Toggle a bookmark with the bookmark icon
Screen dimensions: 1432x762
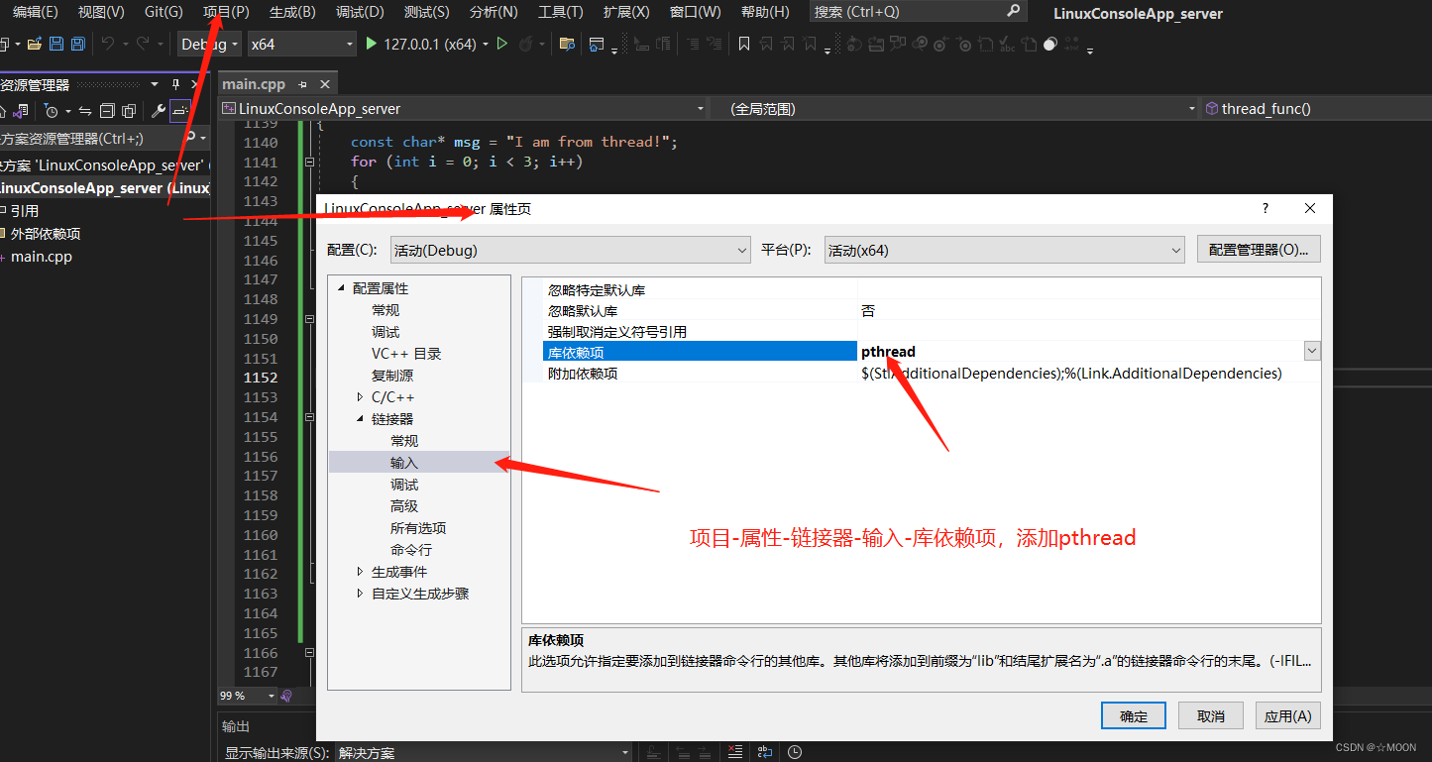click(x=744, y=45)
